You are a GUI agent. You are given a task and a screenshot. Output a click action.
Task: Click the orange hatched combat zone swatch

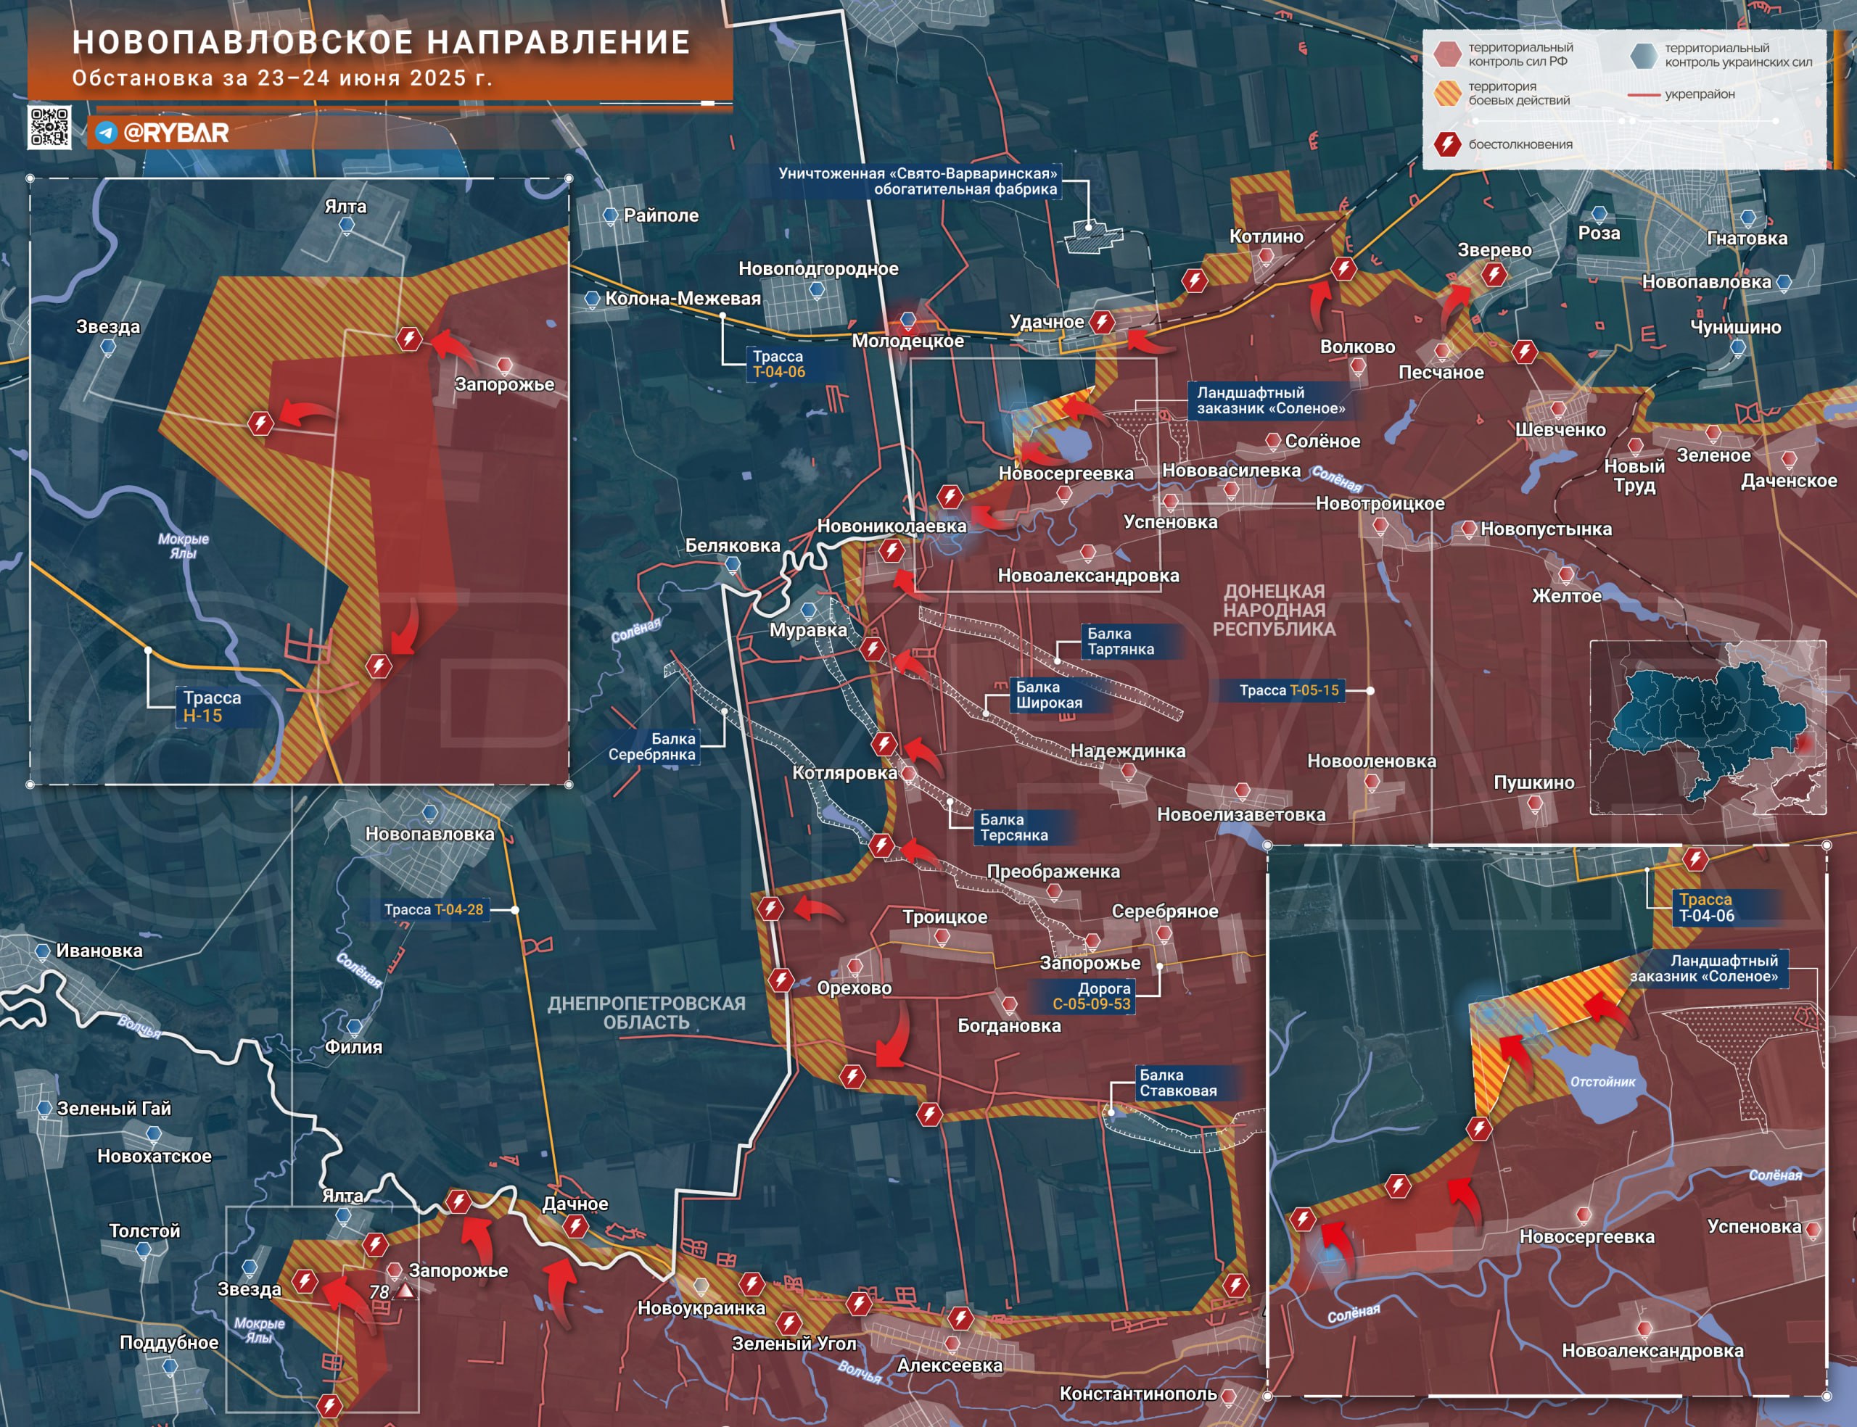(x=1448, y=94)
